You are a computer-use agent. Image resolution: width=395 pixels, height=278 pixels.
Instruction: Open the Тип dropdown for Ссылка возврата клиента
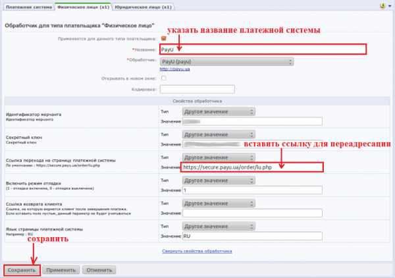point(219,203)
